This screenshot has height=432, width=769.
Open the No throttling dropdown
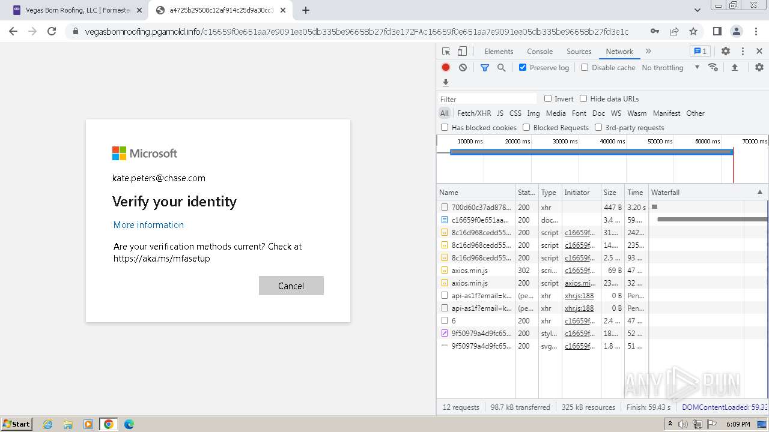pyautogui.click(x=670, y=68)
